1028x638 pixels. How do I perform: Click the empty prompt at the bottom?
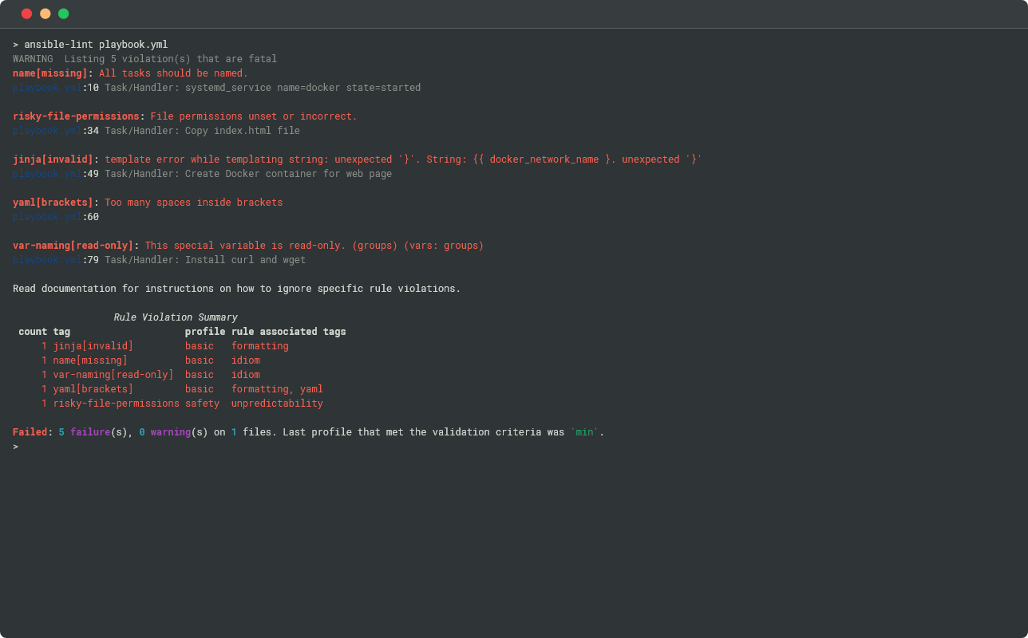tap(15, 447)
